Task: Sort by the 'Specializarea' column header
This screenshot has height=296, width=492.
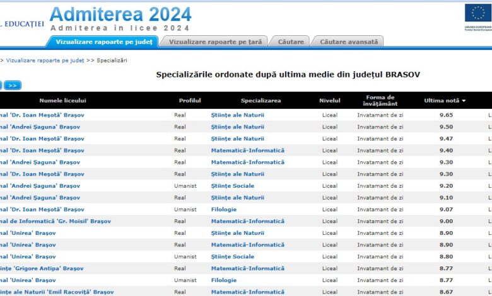Action: [261, 101]
